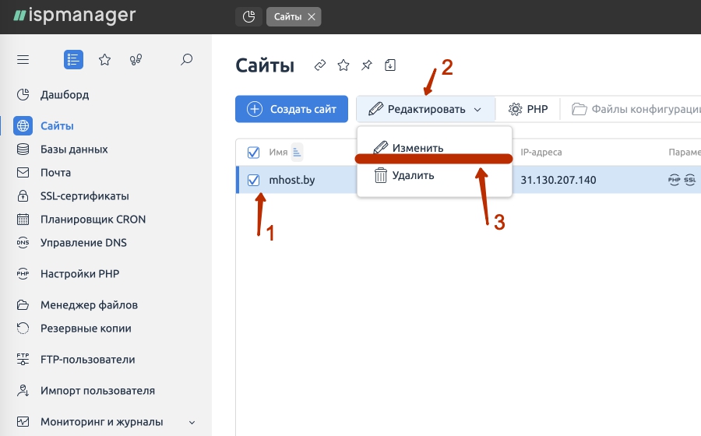This screenshot has height=436, width=701.
Task: Click the export download icon by heading
Action: pos(390,65)
